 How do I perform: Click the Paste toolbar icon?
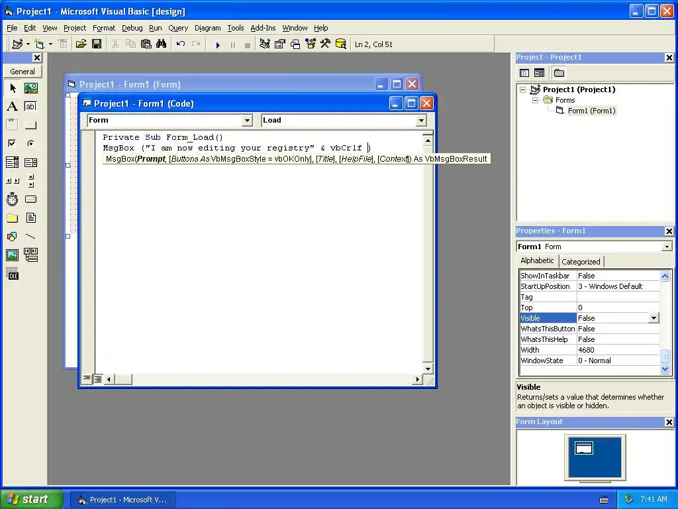[146, 44]
